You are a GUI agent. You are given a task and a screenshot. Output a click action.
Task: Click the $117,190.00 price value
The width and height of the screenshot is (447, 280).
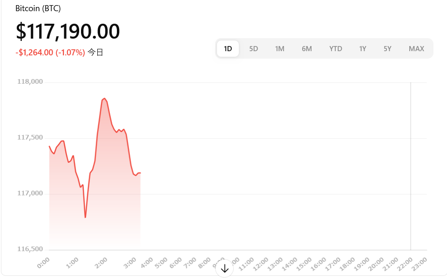[x=68, y=31]
